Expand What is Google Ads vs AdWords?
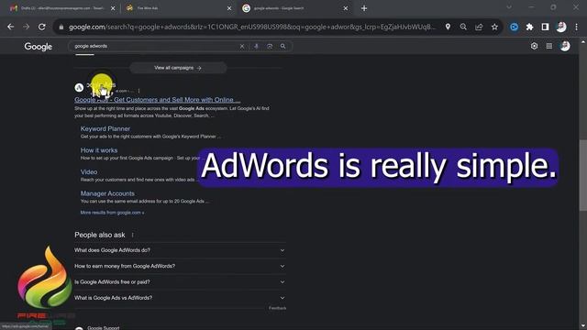587x330 pixels. (x=180, y=298)
